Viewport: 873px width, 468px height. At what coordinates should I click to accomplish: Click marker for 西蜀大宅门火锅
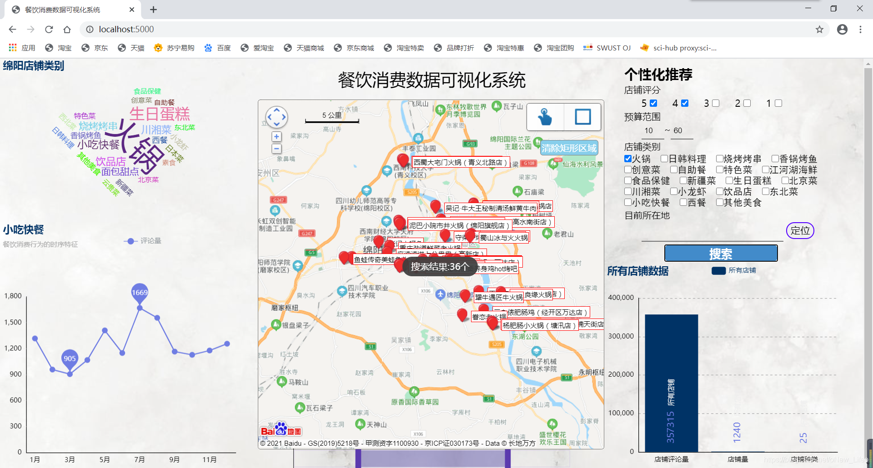[402, 160]
